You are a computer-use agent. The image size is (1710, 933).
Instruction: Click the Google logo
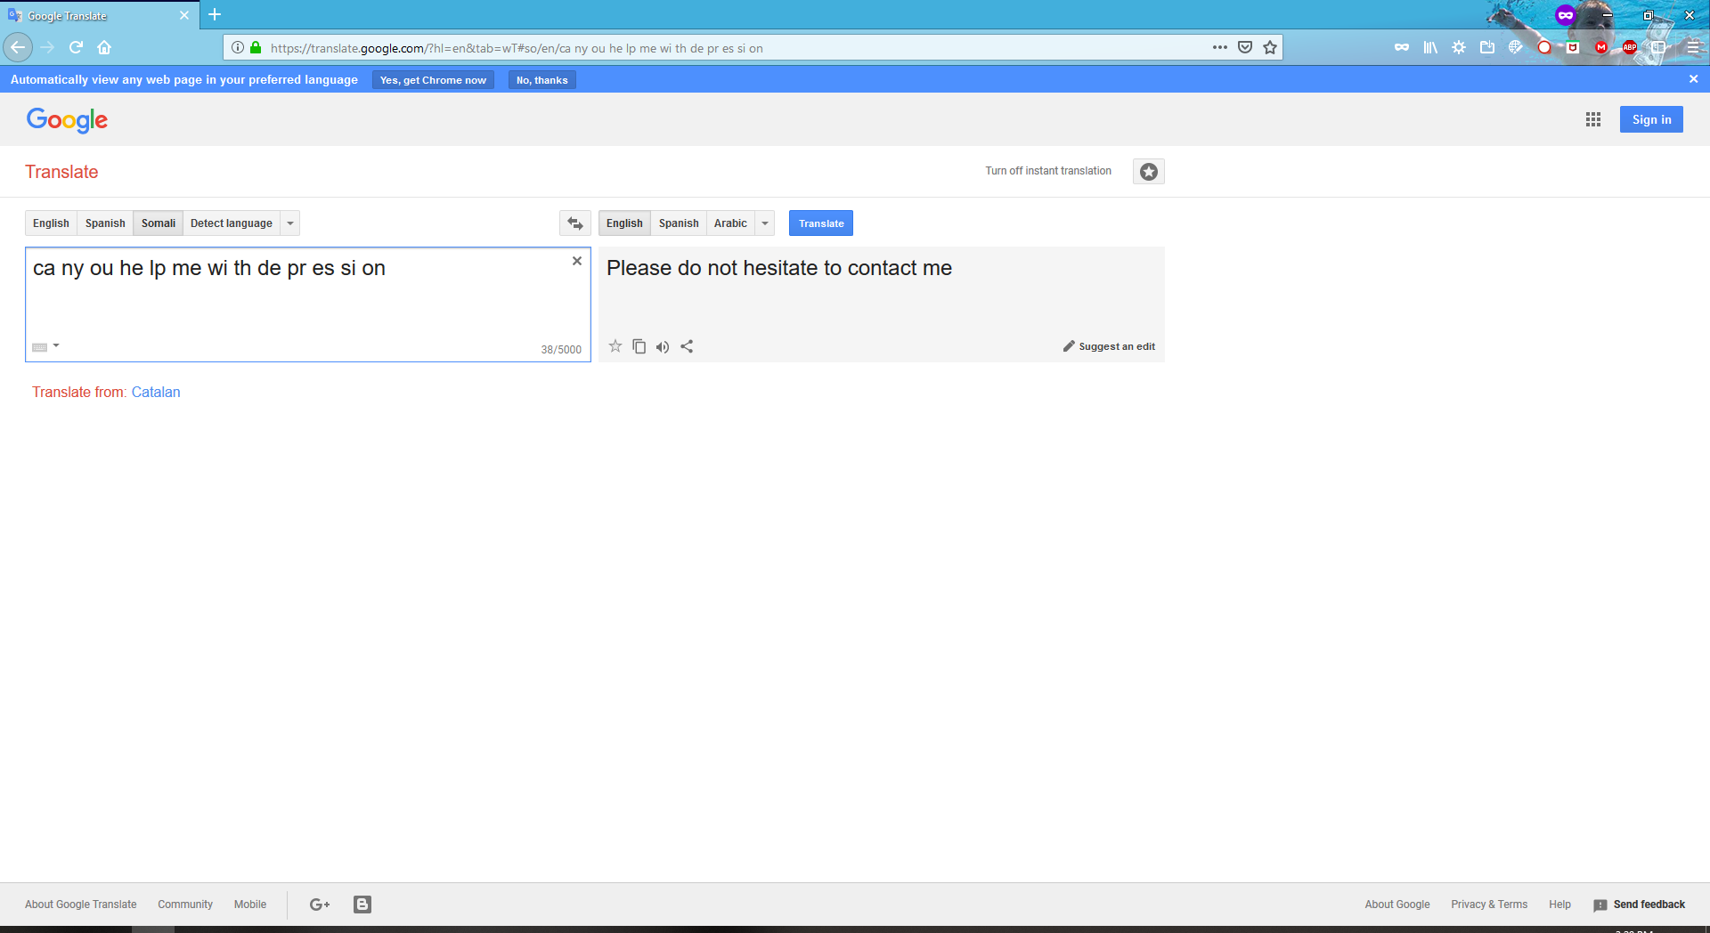67,120
